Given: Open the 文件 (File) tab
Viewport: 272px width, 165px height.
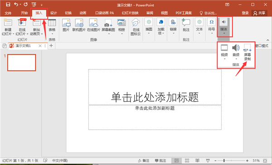Looking at the screenshot, I should point(8,13).
